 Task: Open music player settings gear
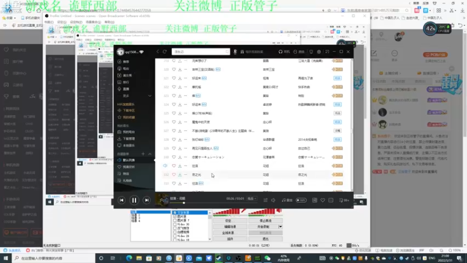[x=319, y=51]
